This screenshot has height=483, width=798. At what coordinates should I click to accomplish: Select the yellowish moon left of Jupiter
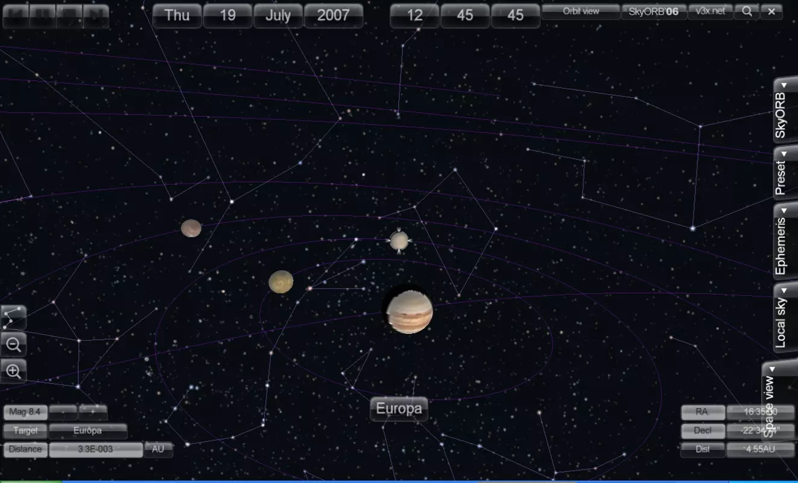pyautogui.click(x=281, y=281)
